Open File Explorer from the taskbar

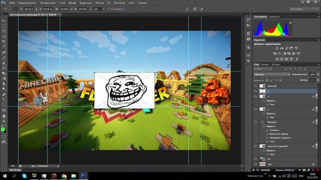[x=74, y=176]
